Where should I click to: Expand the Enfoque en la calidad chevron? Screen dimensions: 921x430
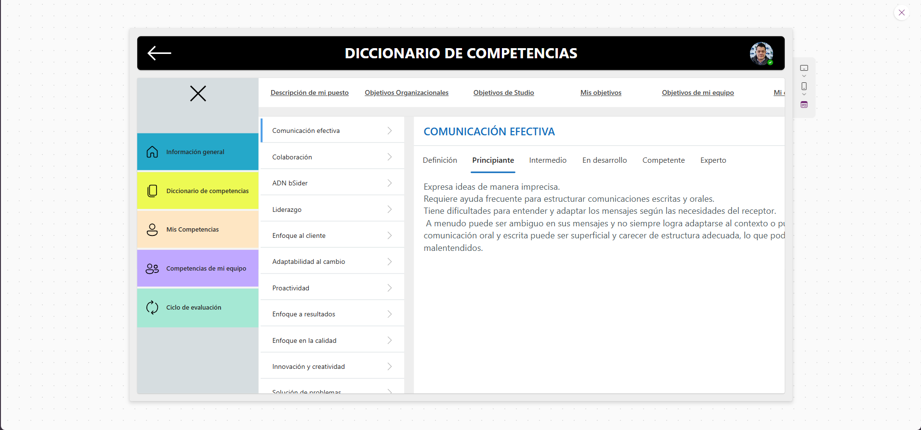[x=390, y=340]
